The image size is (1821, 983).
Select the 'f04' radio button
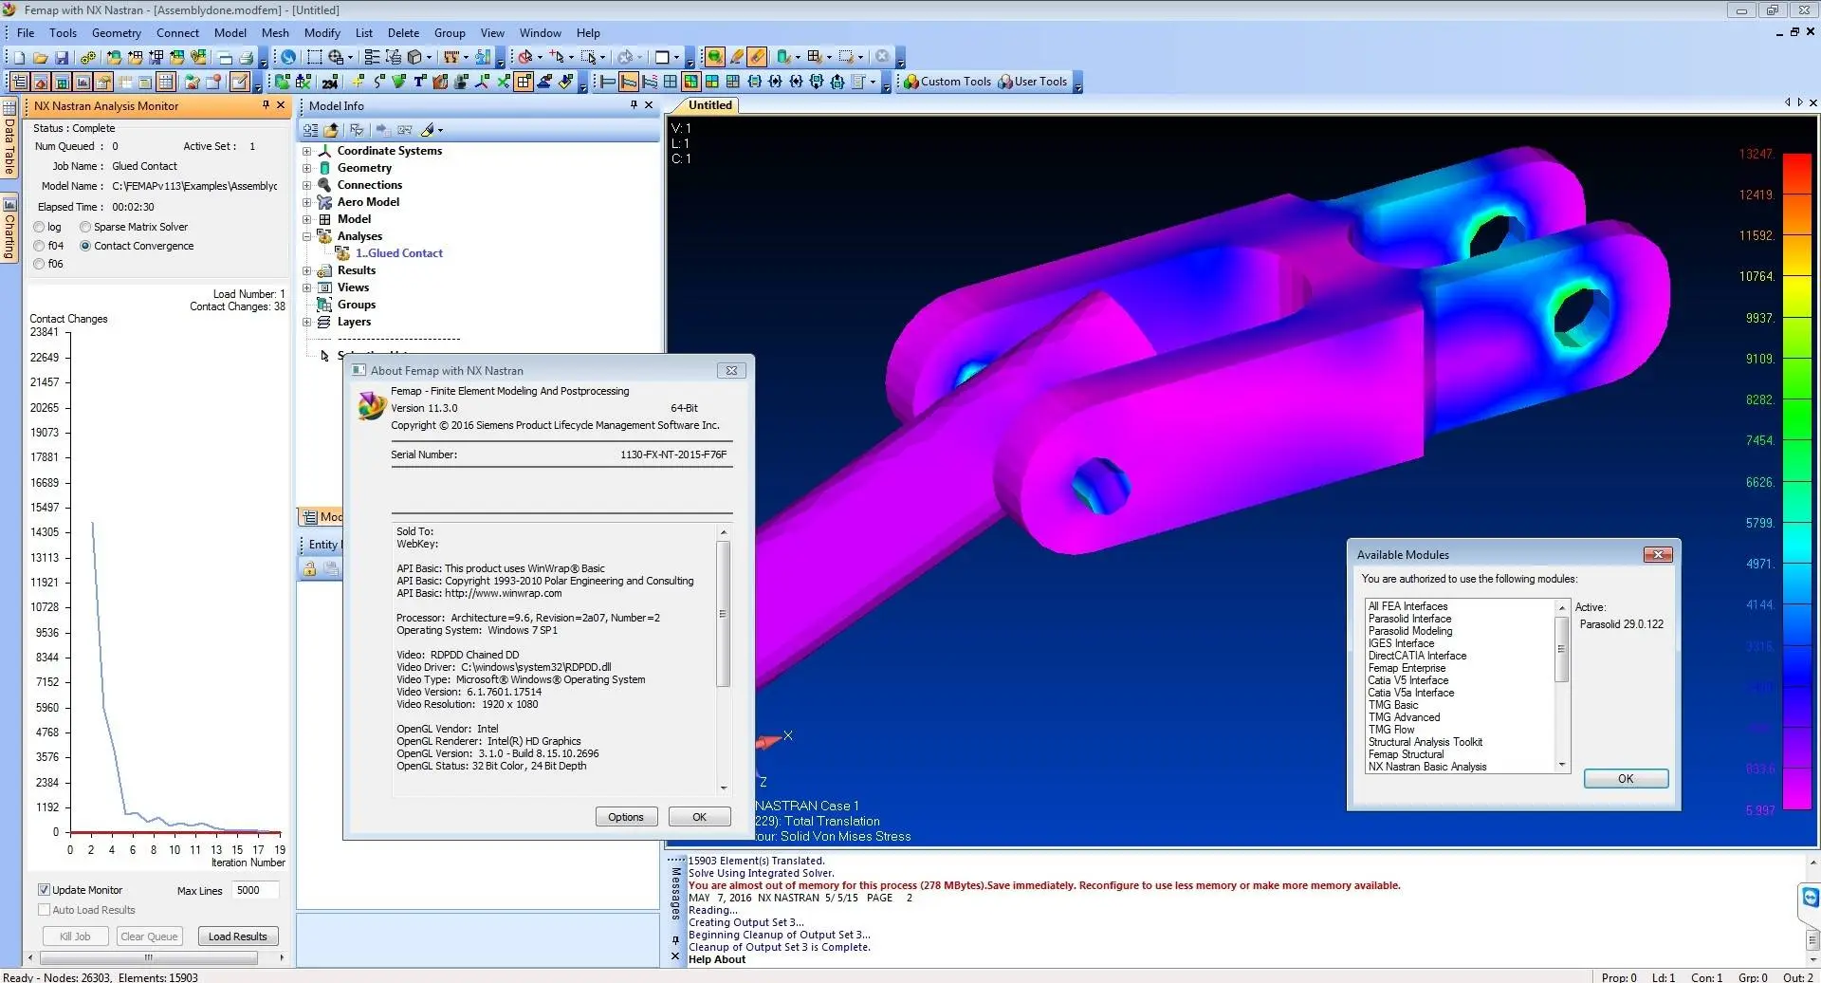[x=39, y=246]
